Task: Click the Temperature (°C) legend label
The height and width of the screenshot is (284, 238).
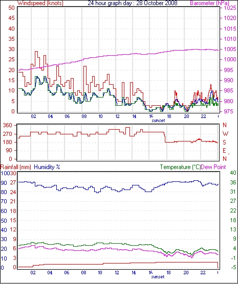Action: tap(180, 167)
